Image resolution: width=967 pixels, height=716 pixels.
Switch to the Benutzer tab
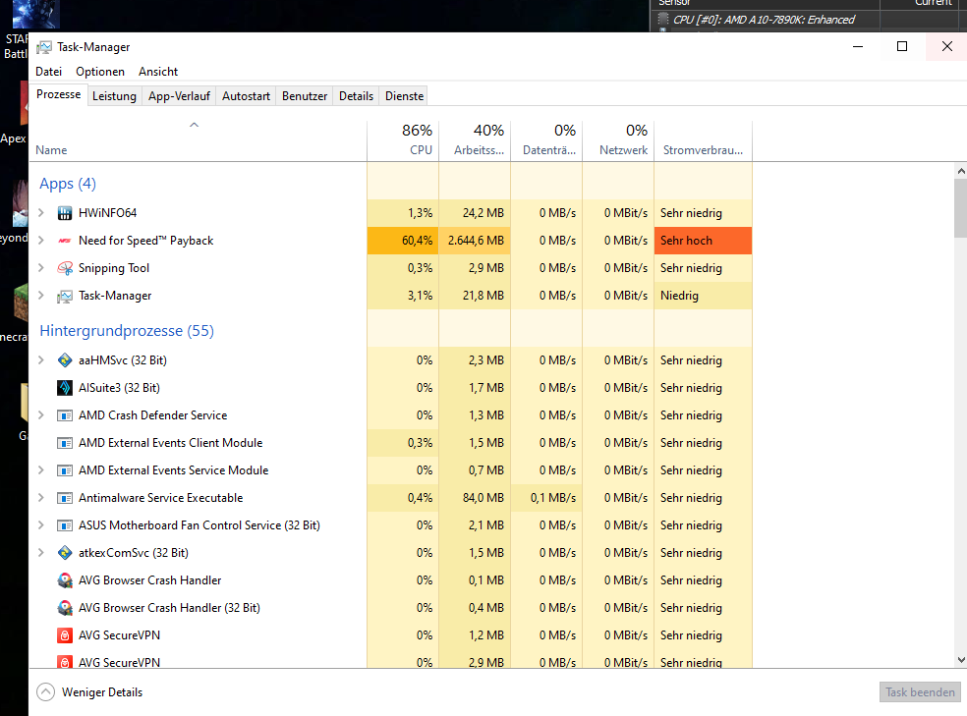[x=305, y=96]
